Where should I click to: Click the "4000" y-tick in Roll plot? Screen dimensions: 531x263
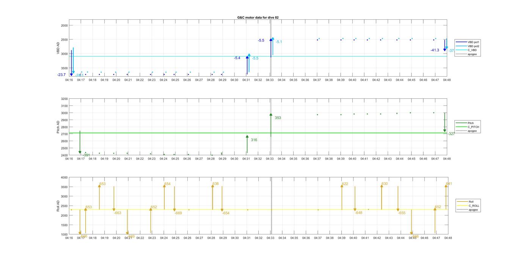[x=64, y=178]
